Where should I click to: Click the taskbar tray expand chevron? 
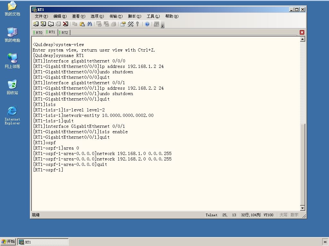click(325, 242)
